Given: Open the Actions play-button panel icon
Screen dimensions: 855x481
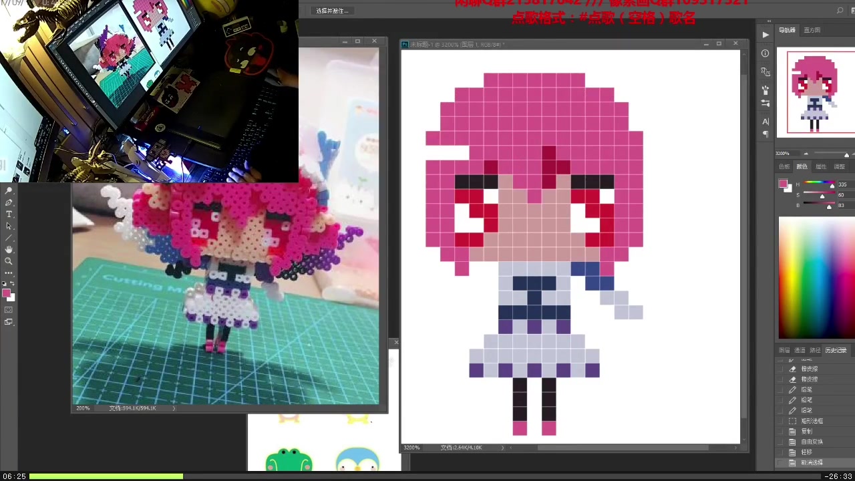Looking at the screenshot, I should 765,35.
